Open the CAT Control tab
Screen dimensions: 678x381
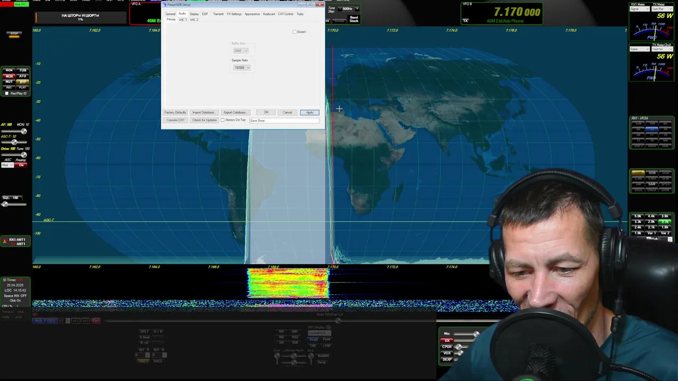(x=286, y=14)
